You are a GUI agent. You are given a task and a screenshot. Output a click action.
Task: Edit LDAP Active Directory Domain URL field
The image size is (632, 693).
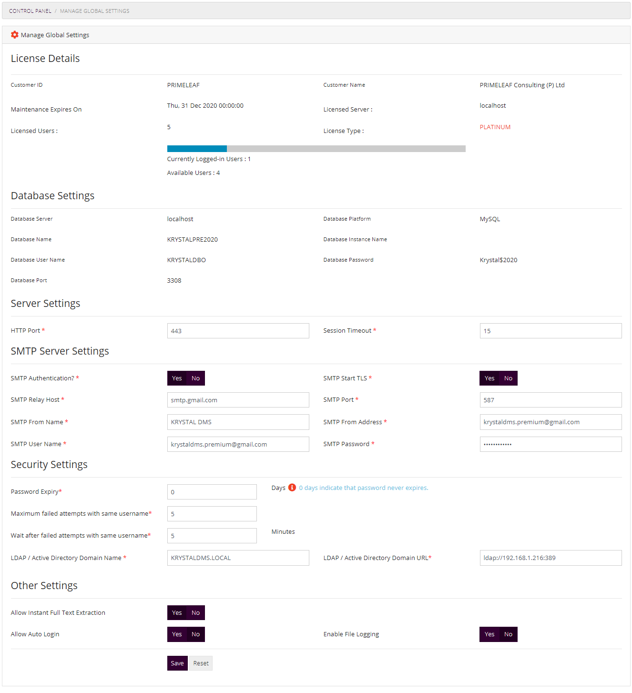550,558
